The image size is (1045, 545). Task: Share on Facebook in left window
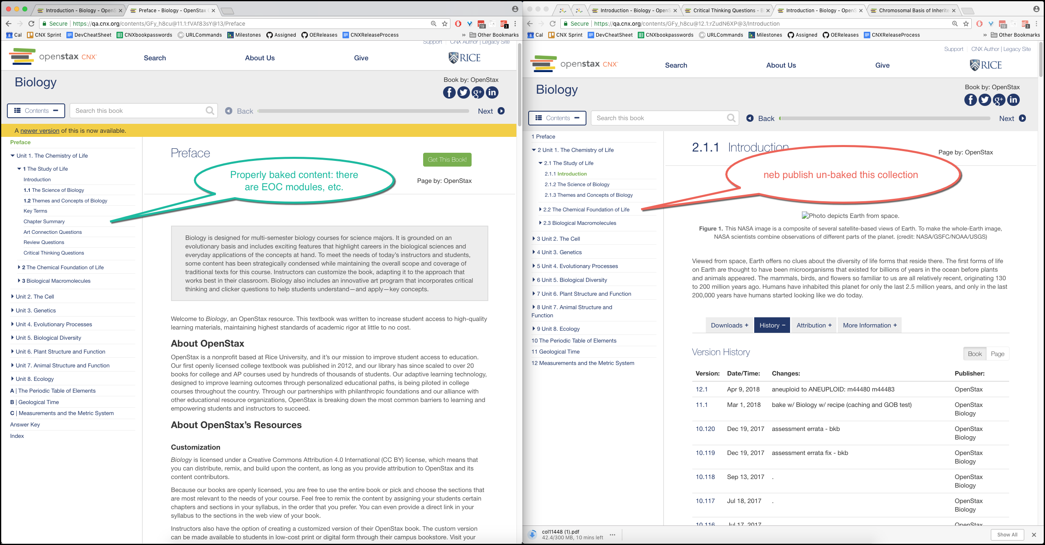click(x=449, y=92)
